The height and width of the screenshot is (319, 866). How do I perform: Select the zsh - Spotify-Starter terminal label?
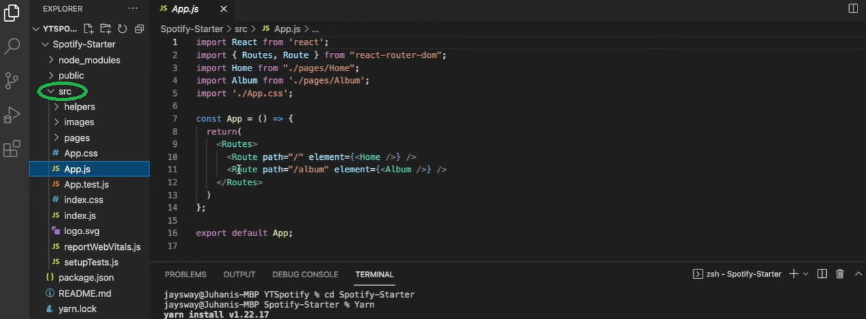[x=737, y=274]
